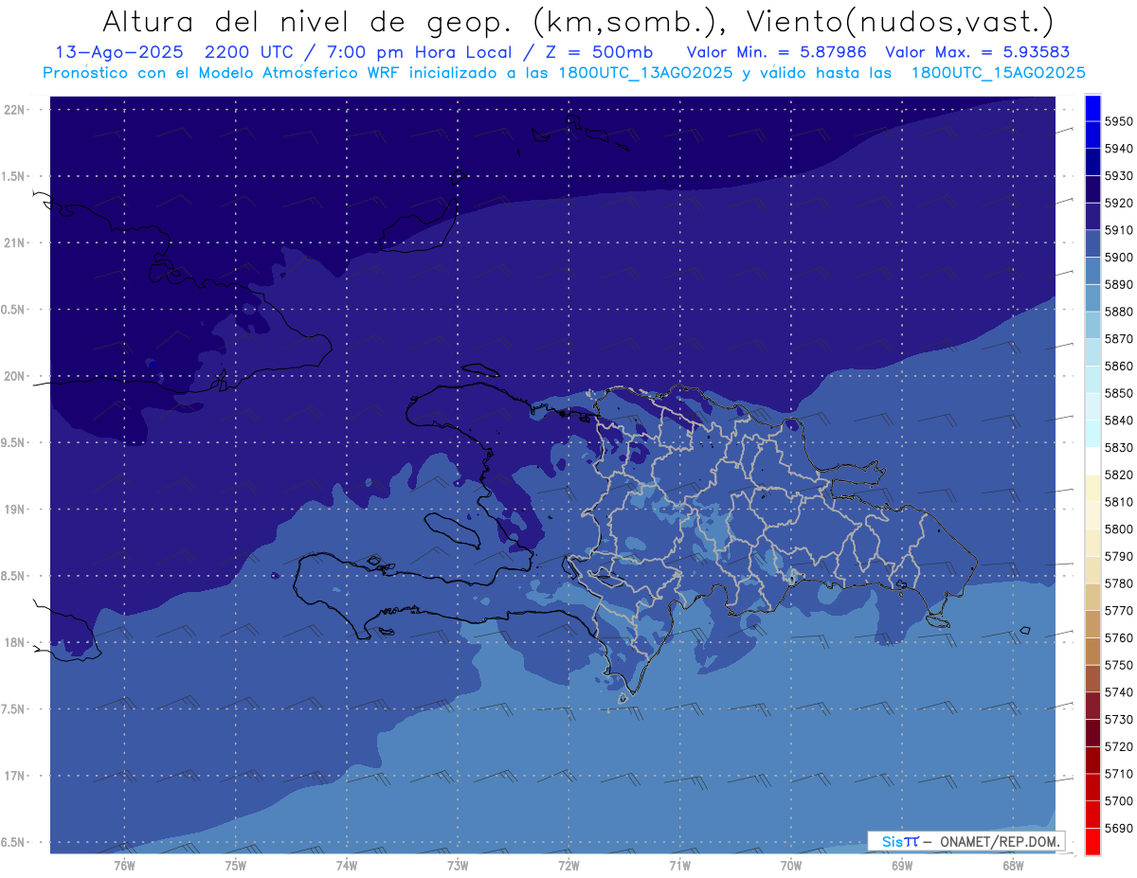
Task: Click the '68W' longitude label
Action: point(1013,865)
